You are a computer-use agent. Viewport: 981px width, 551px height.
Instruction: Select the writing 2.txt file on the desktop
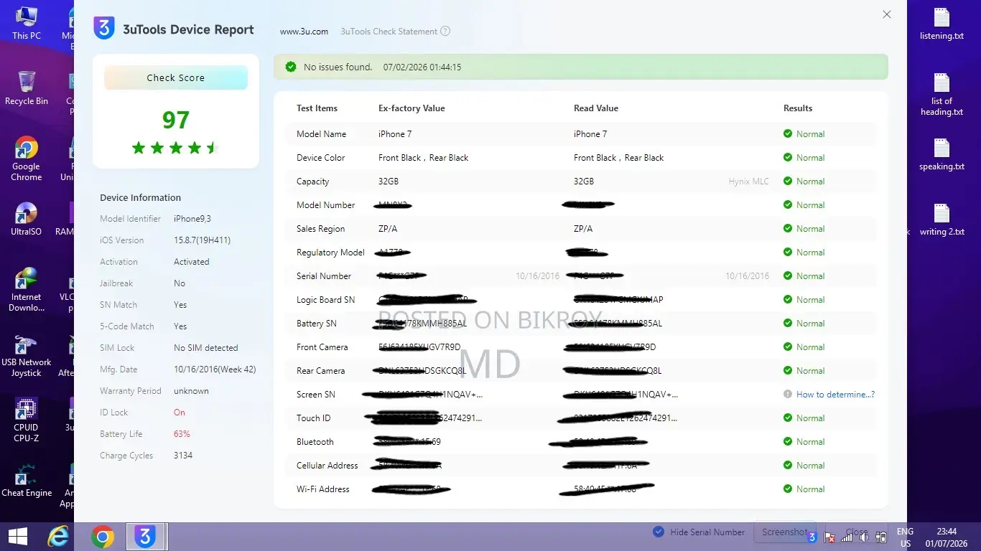point(942,220)
